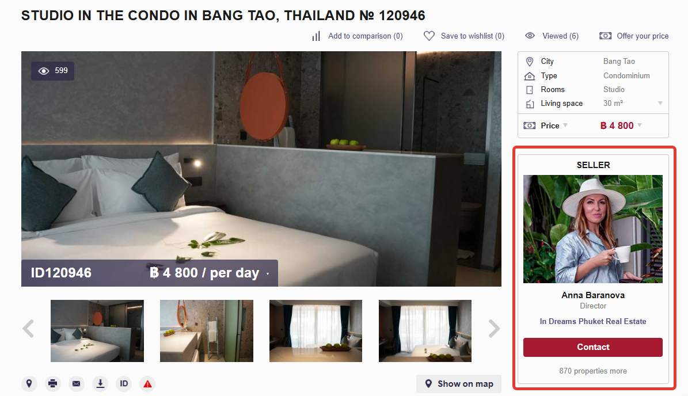Click the red warning report icon
Image resolution: width=688 pixels, height=396 pixels.
click(x=147, y=384)
